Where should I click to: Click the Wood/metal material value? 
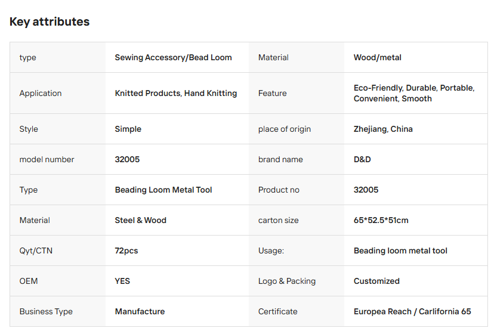(377, 58)
